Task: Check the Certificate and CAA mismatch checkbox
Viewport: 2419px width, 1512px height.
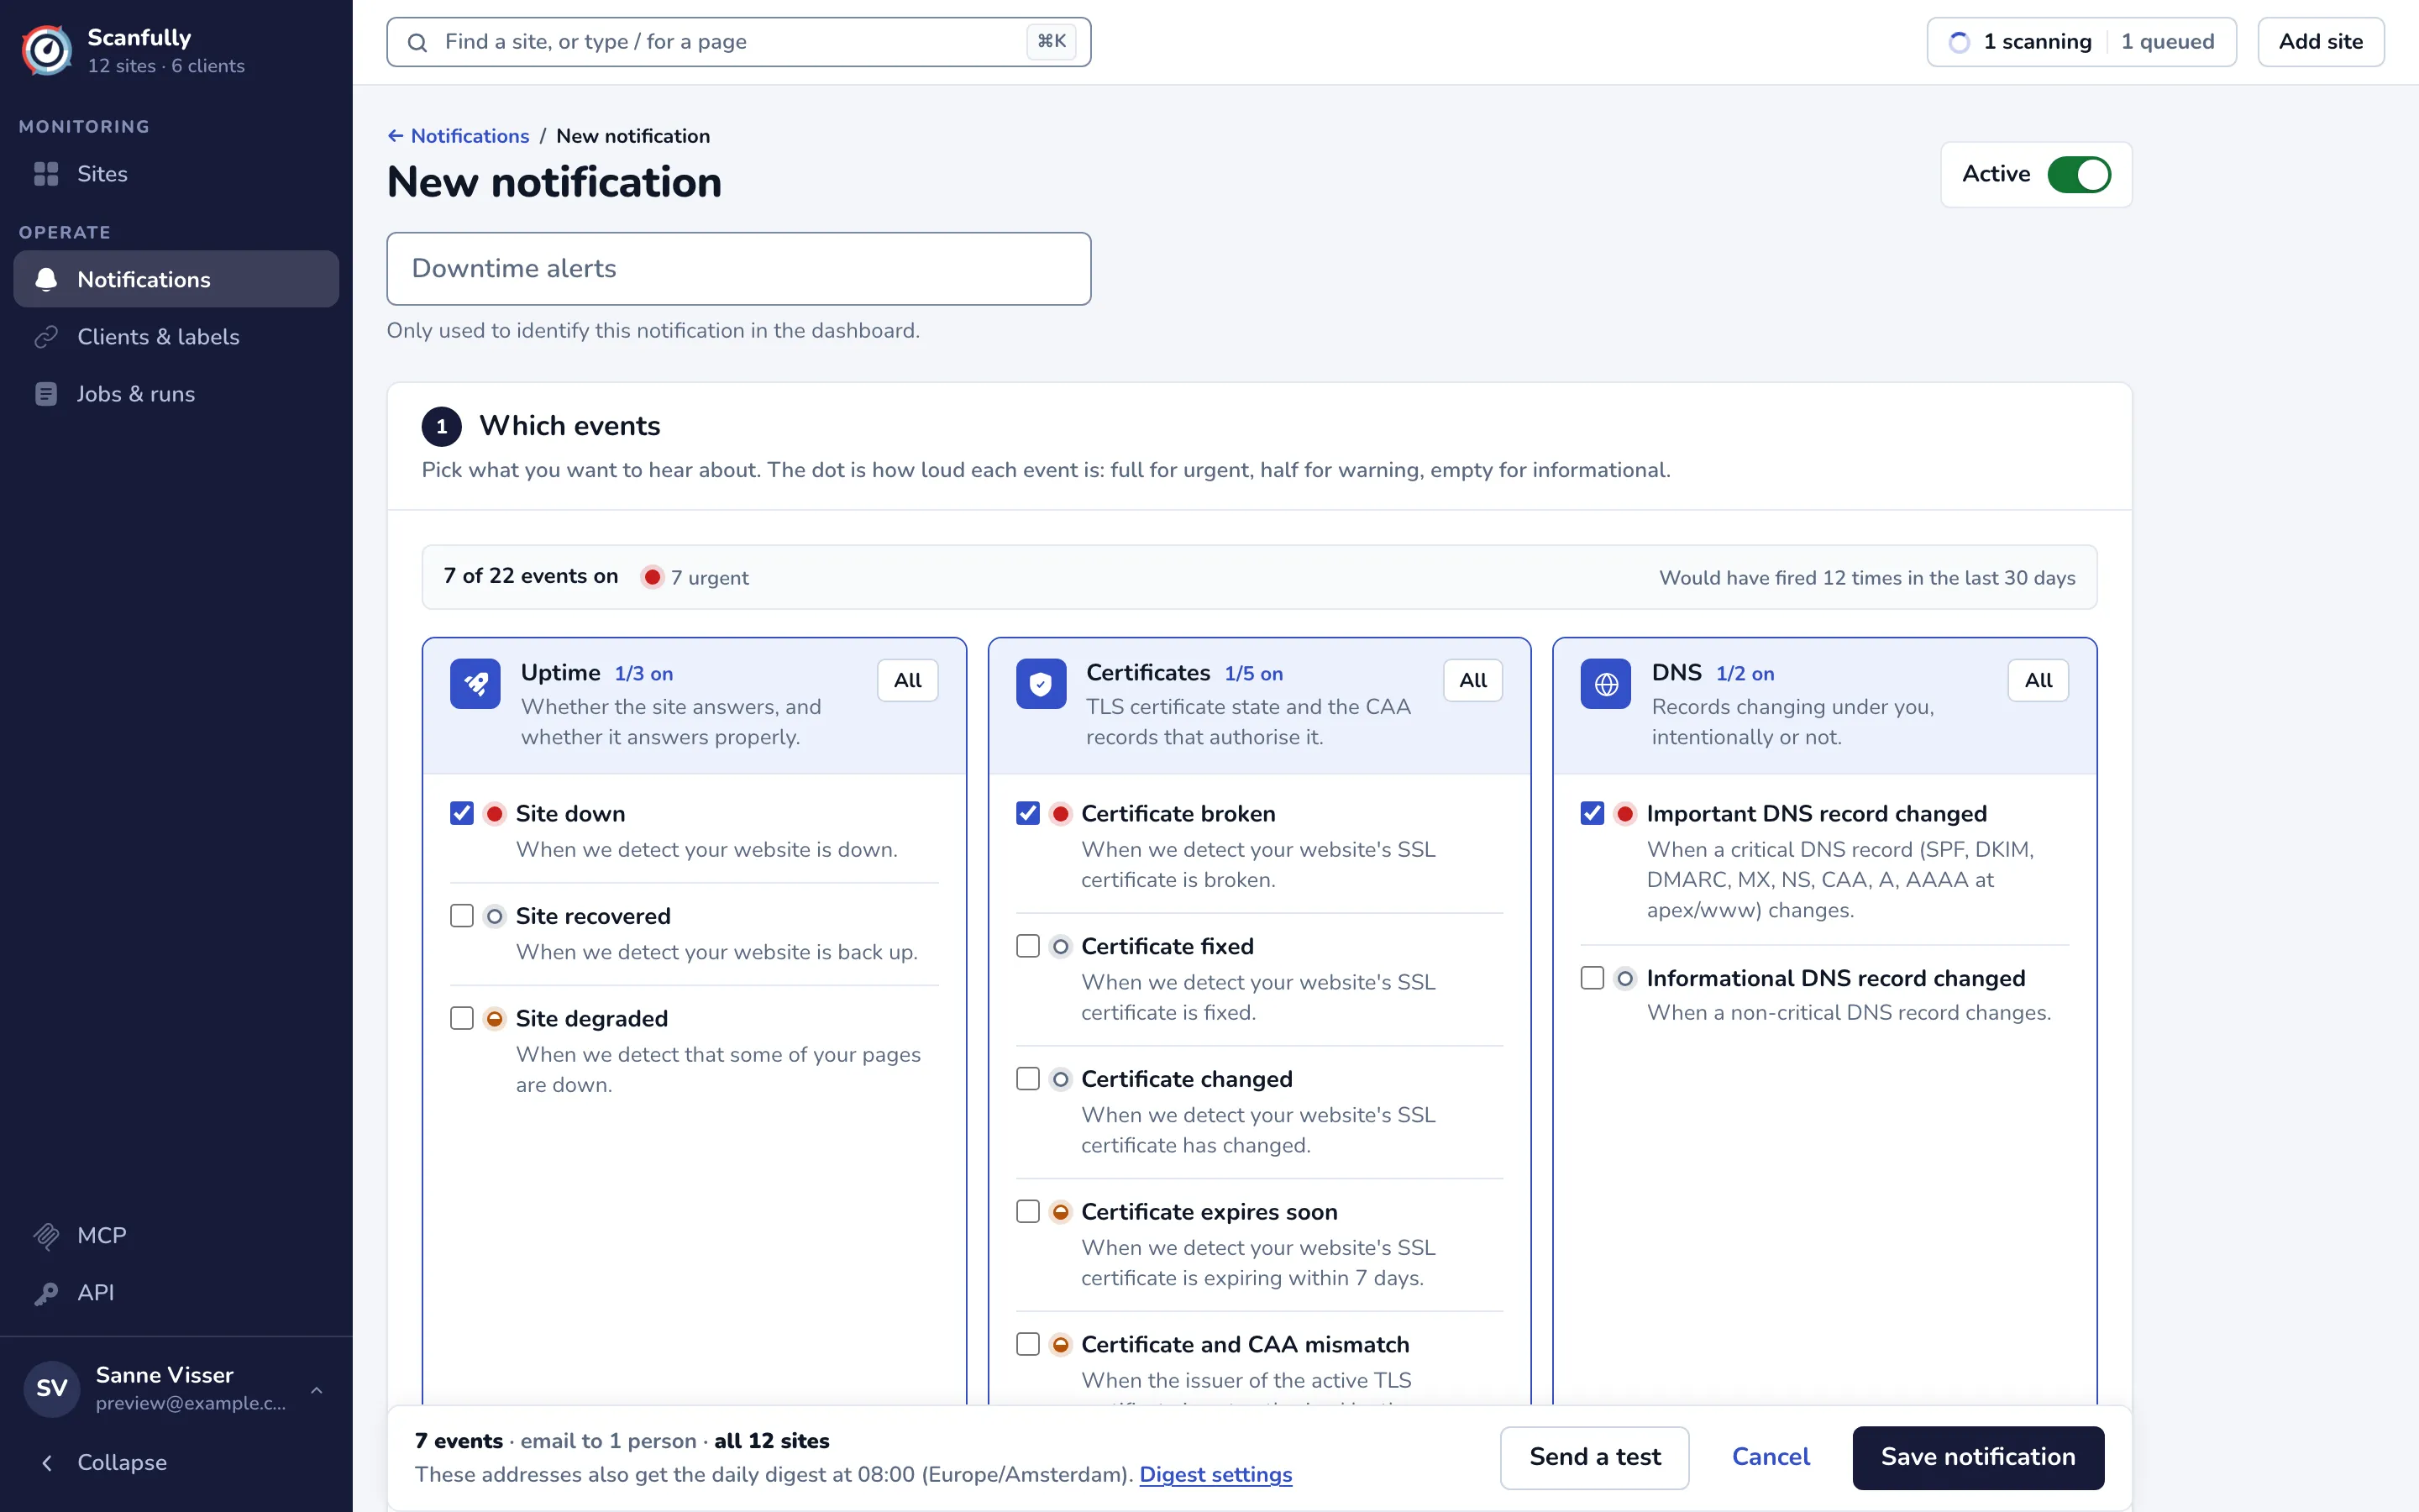Action: (1027, 1344)
